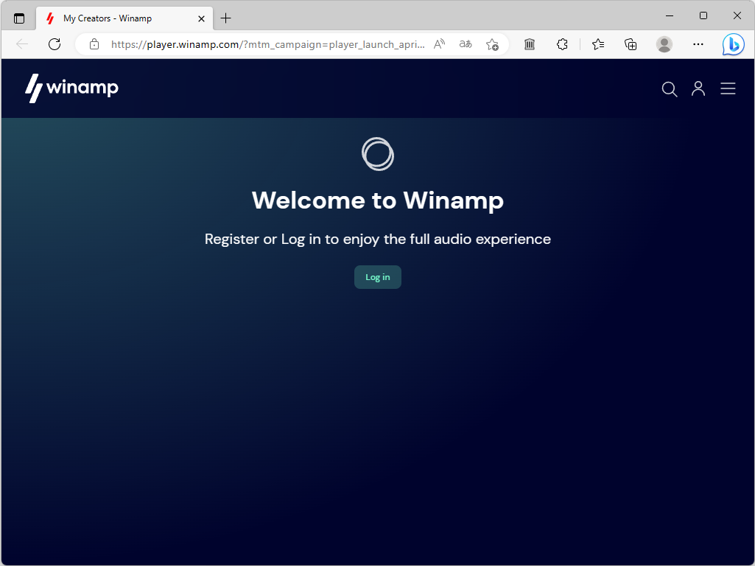Open the browser Favorites list
Viewport: 755px width, 566px height.
point(597,44)
